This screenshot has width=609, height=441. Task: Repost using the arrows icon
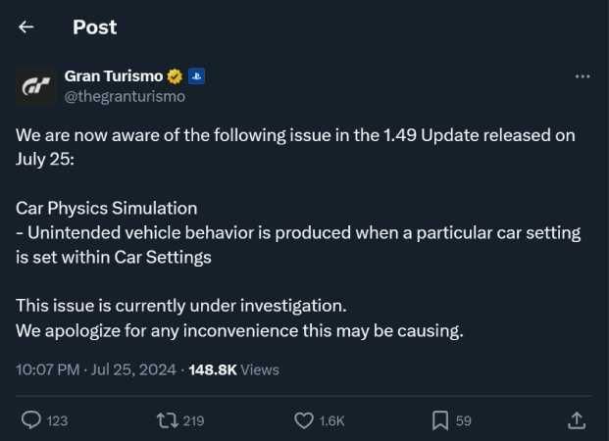167,419
